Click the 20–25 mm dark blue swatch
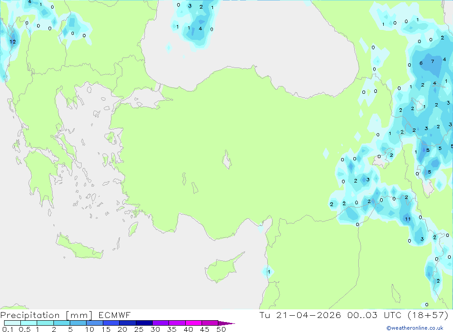453x332 pixels. click(x=127, y=323)
